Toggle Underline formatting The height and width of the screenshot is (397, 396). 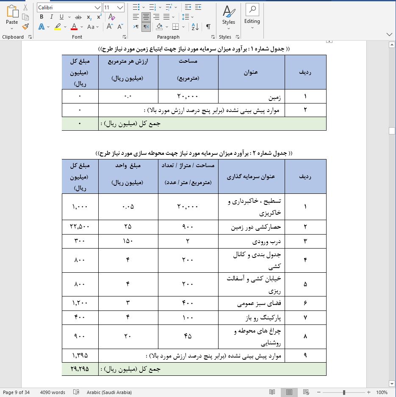61,17
